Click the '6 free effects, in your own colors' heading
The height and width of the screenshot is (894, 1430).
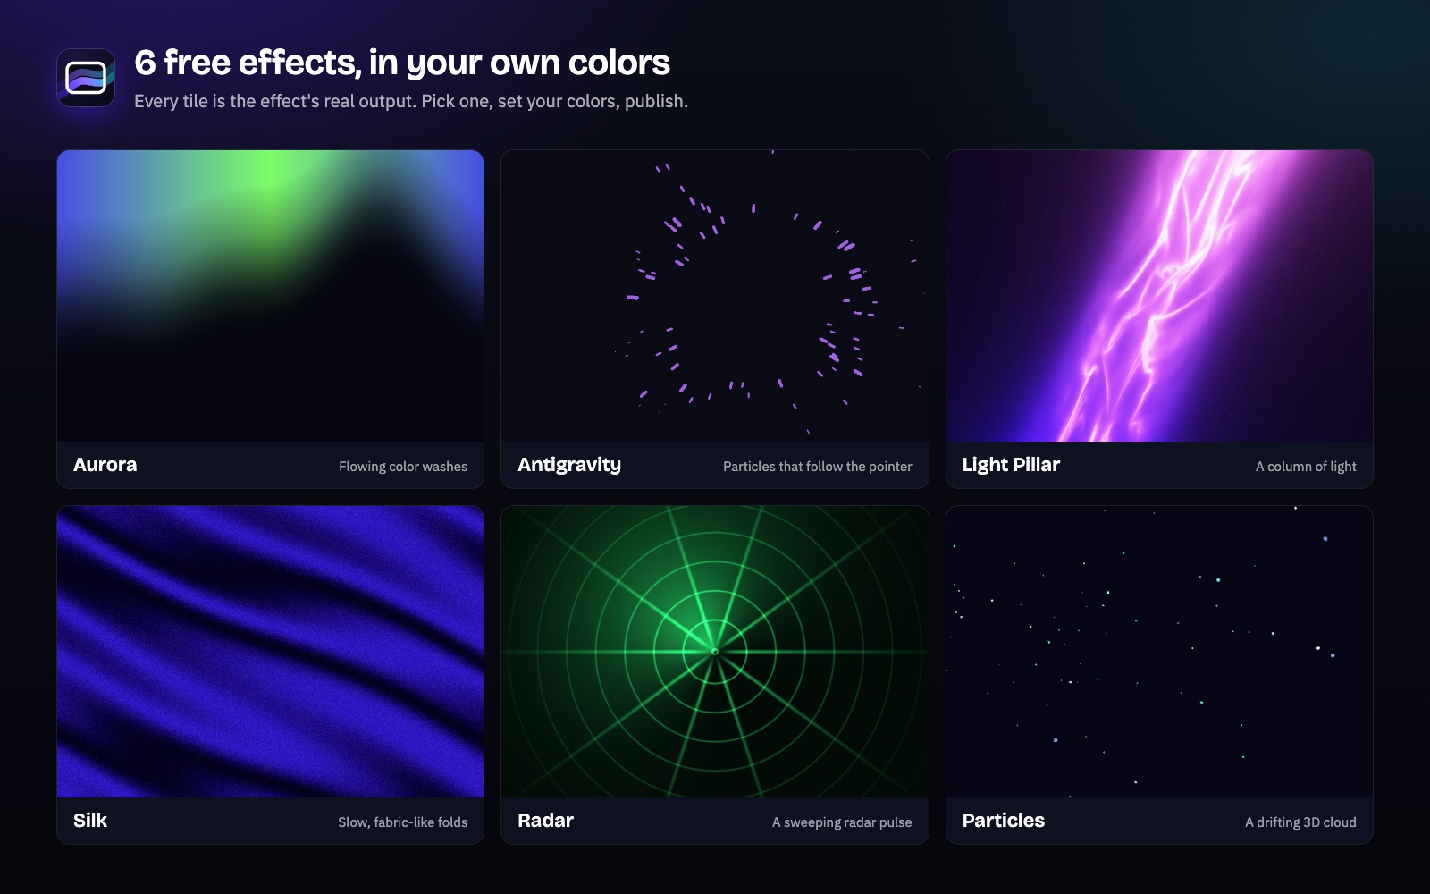point(402,63)
